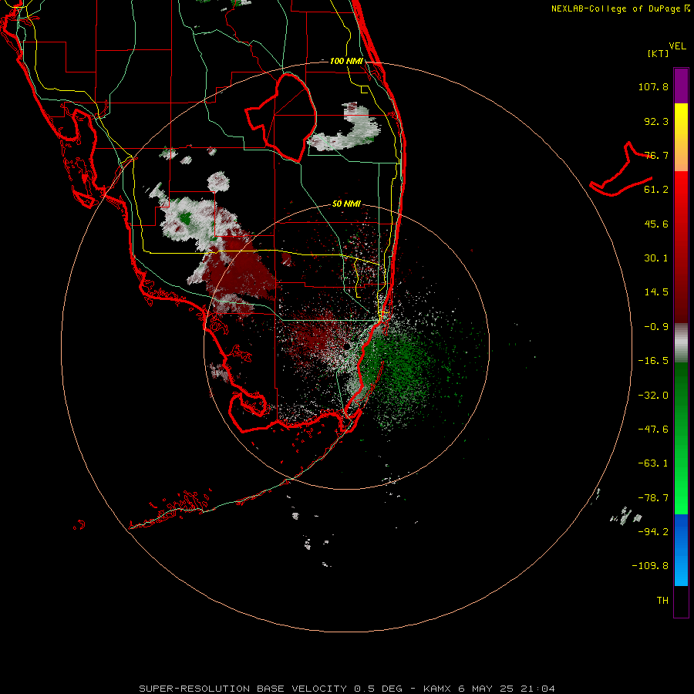Pick the black TH segment of color bar
The width and height of the screenshot is (694, 694).
click(681, 601)
